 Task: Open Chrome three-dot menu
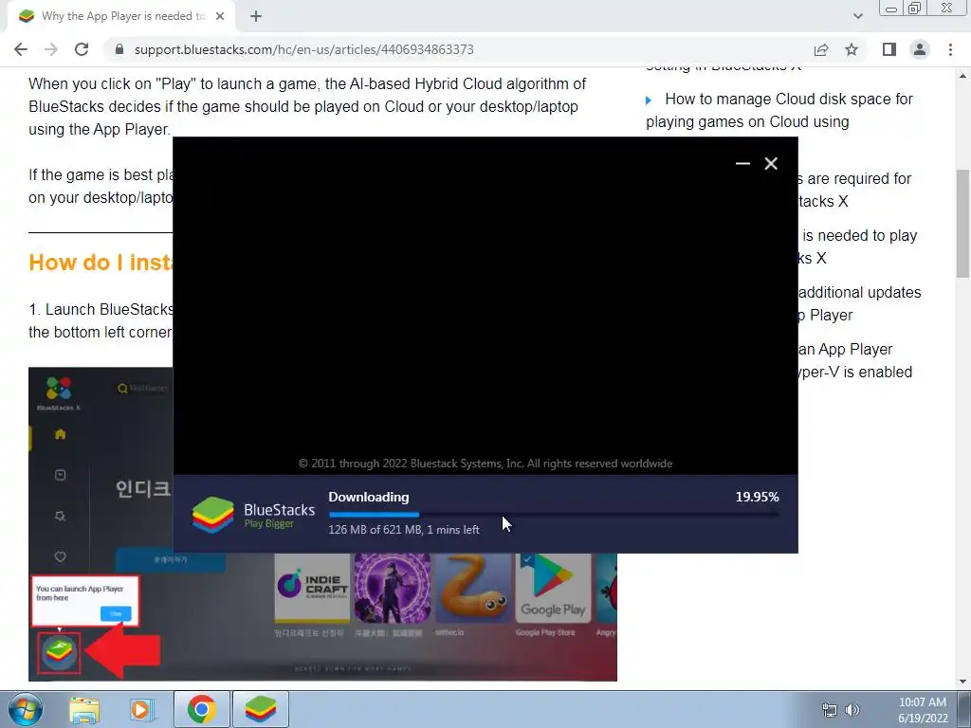[950, 49]
